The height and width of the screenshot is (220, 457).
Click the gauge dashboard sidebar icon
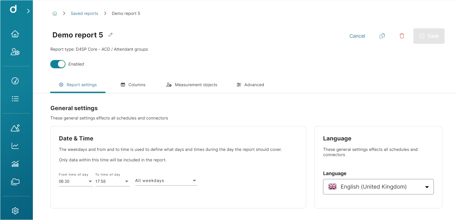pos(15,81)
